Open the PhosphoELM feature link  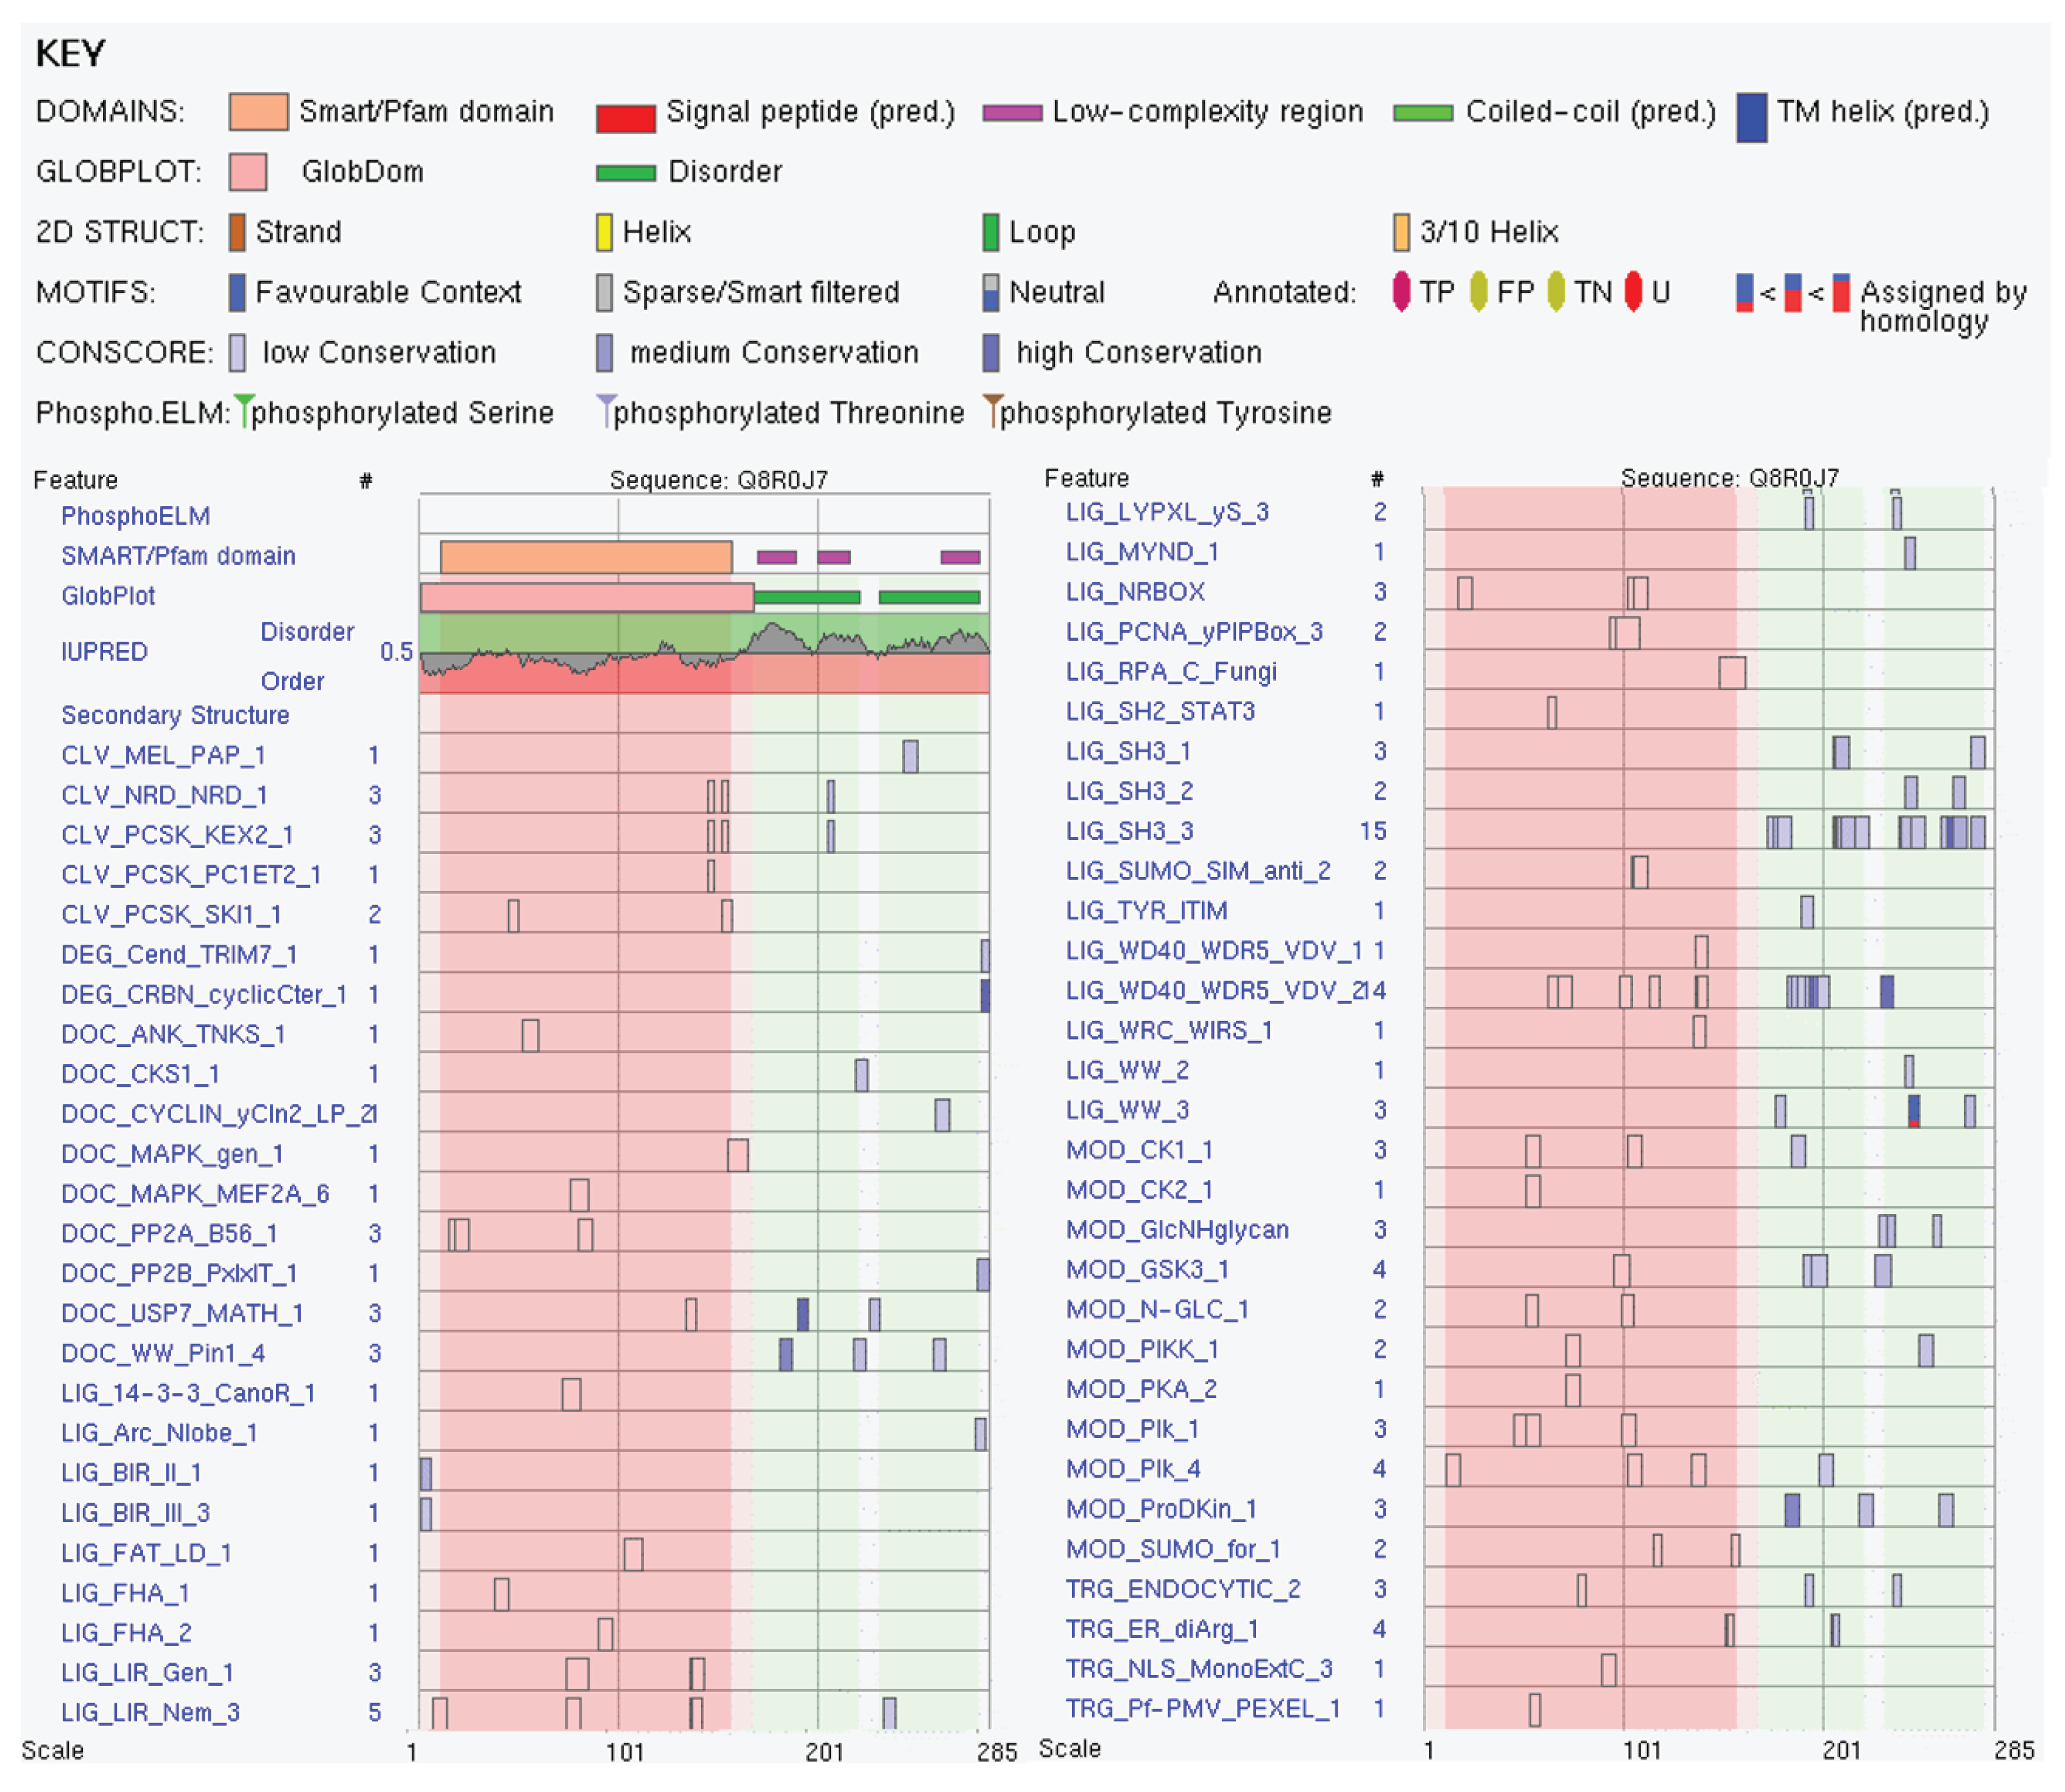click(135, 516)
